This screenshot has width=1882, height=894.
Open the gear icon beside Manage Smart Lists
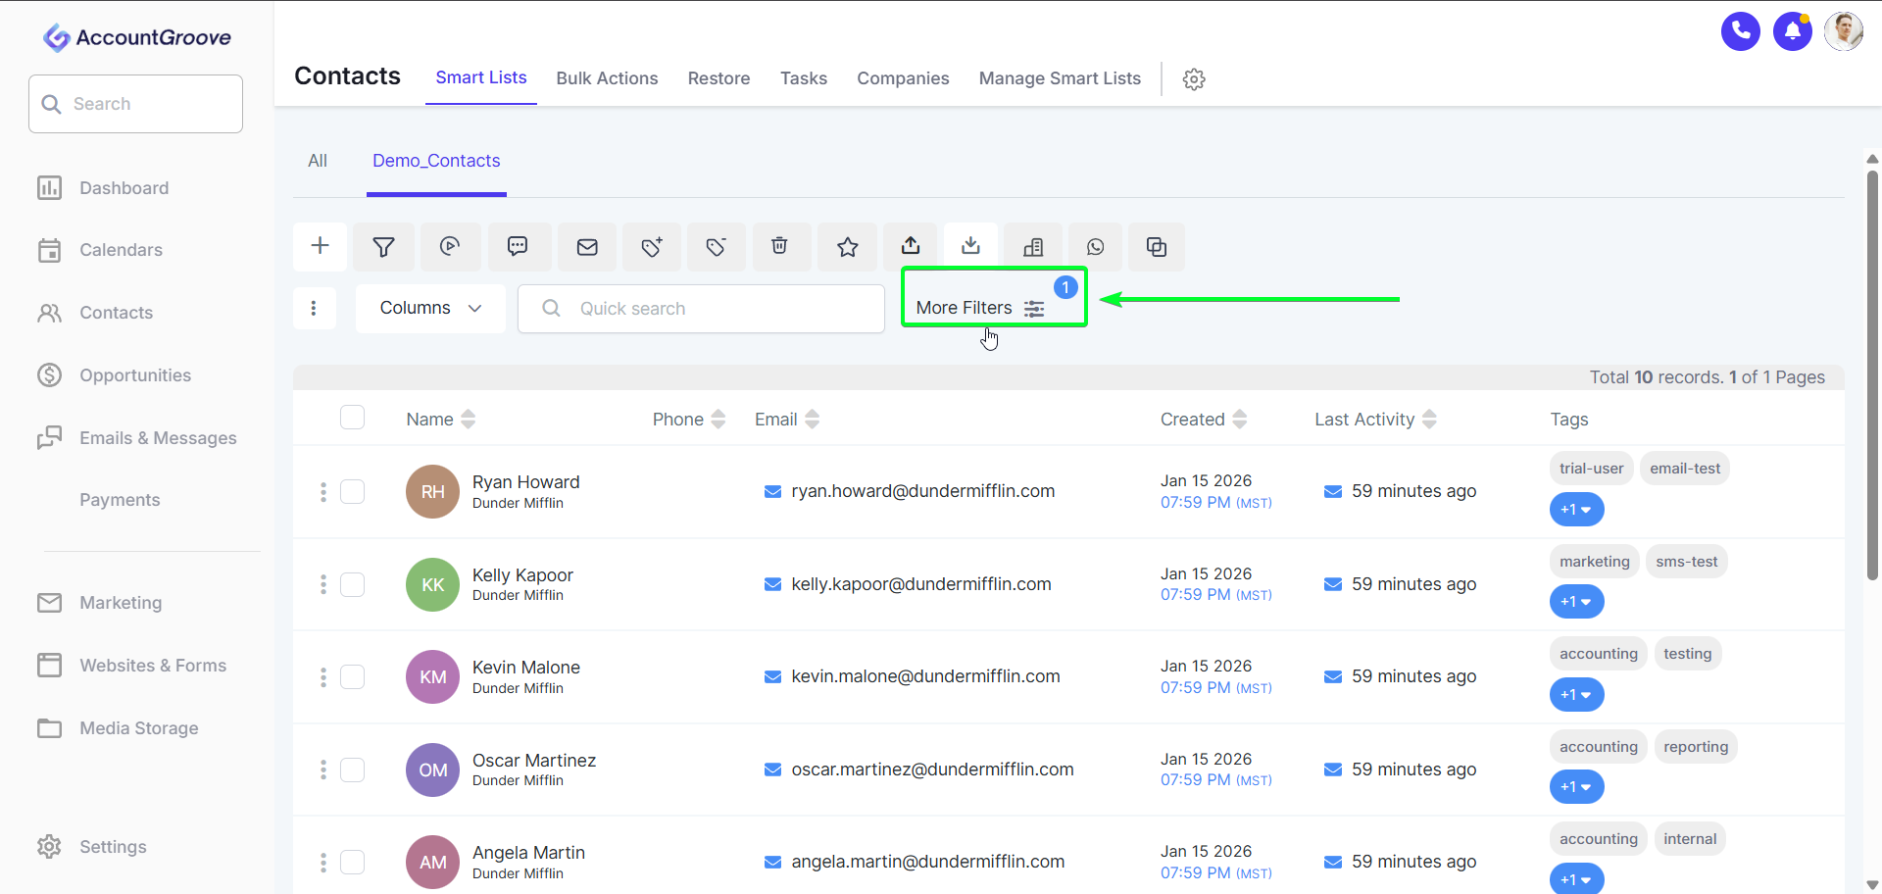(x=1193, y=79)
